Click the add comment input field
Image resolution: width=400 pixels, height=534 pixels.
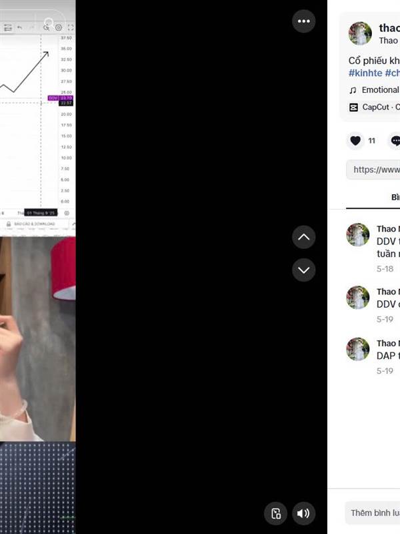pyautogui.click(x=373, y=513)
